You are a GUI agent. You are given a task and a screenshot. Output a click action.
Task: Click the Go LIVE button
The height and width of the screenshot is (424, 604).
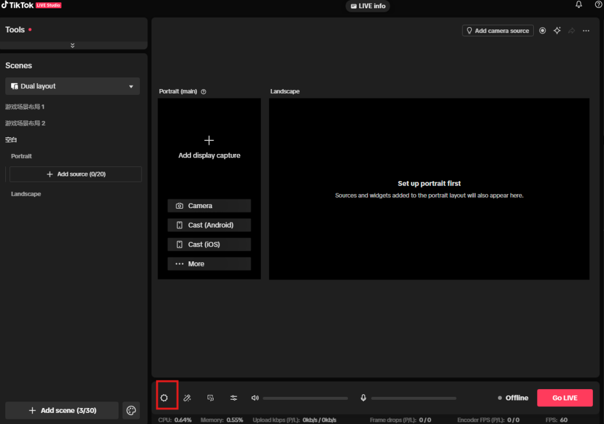[564, 398]
